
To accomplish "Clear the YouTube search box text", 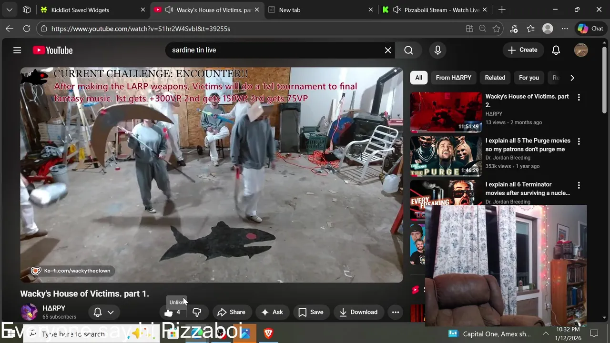I will [x=388, y=50].
